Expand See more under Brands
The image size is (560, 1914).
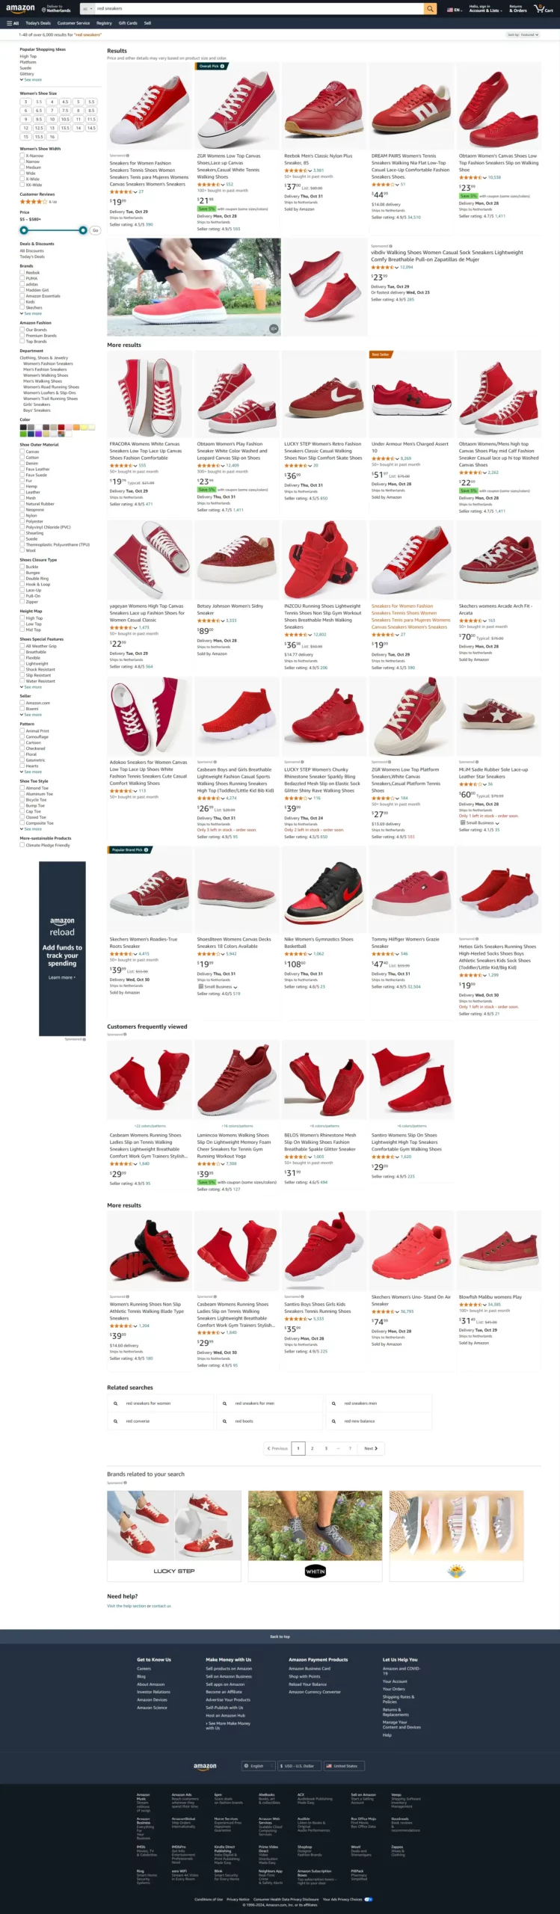click(x=32, y=313)
